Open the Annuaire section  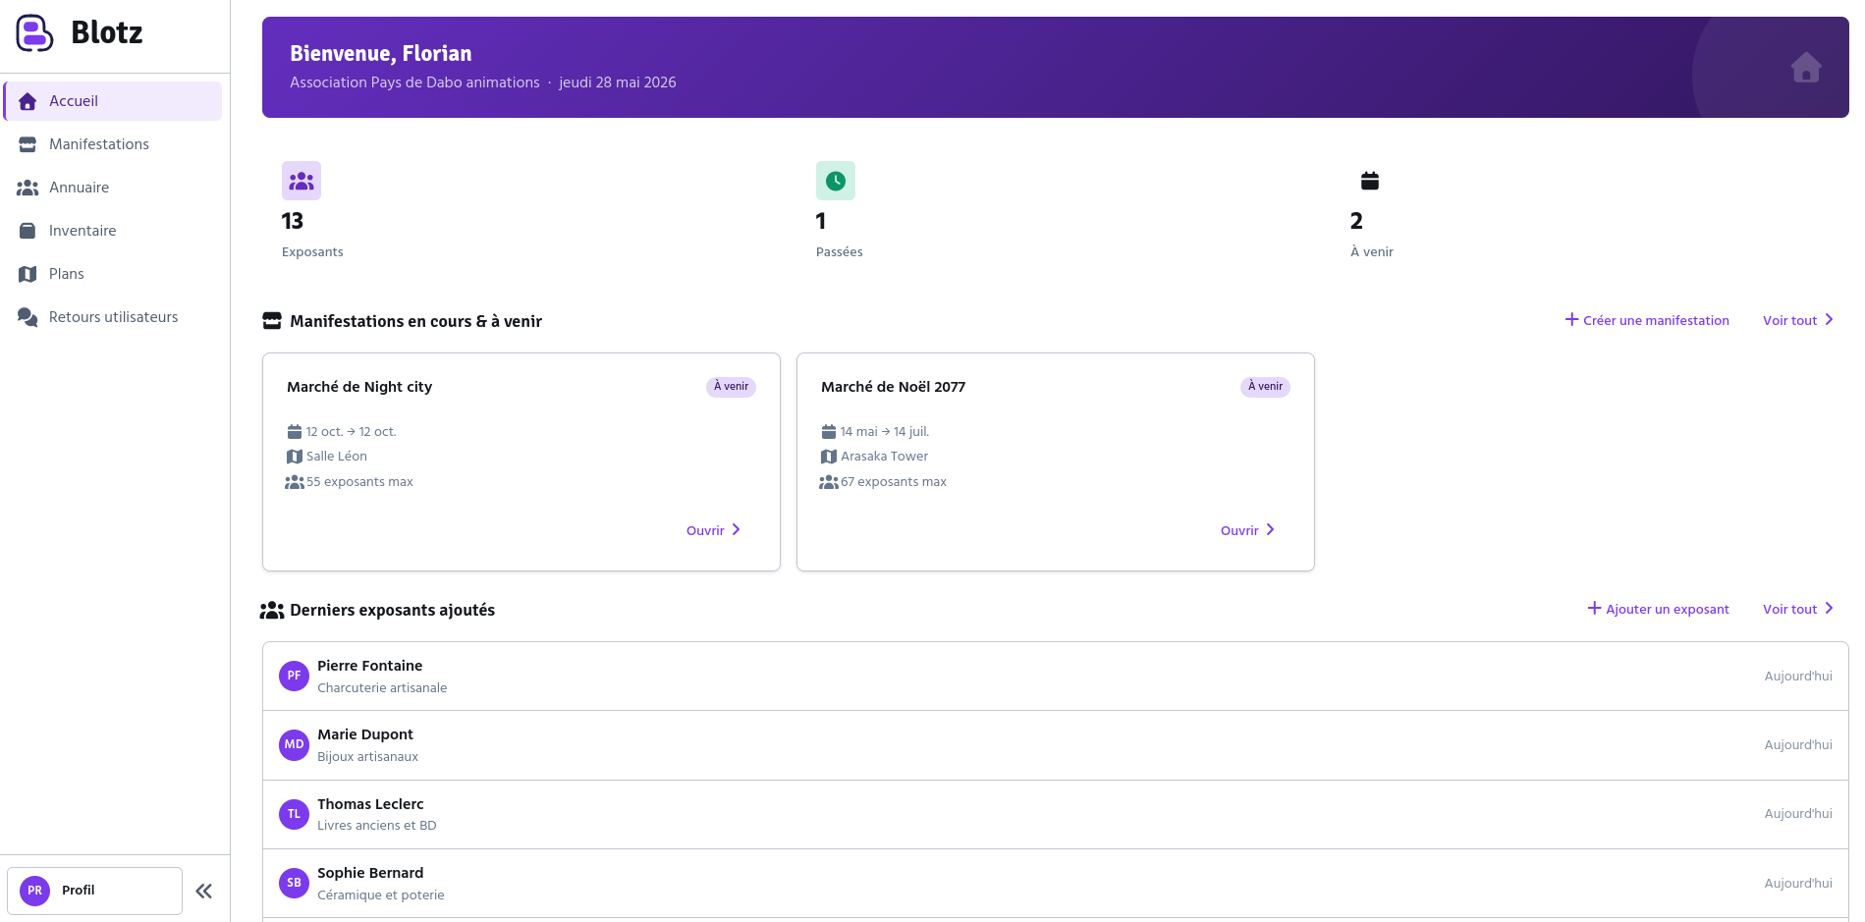tap(113, 188)
